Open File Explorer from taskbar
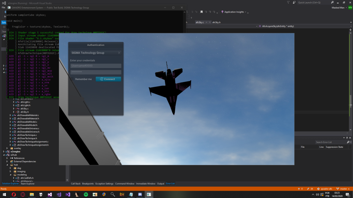The width and height of the screenshot is (353, 198). [32, 195]
